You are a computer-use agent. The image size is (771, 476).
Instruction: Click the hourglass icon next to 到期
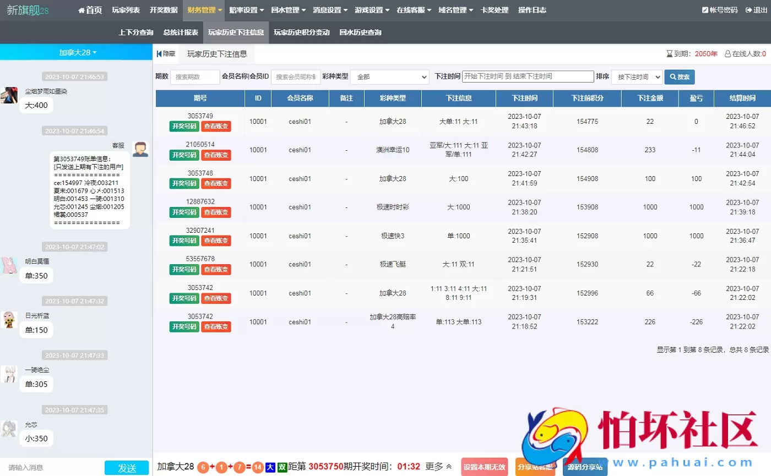670,53
